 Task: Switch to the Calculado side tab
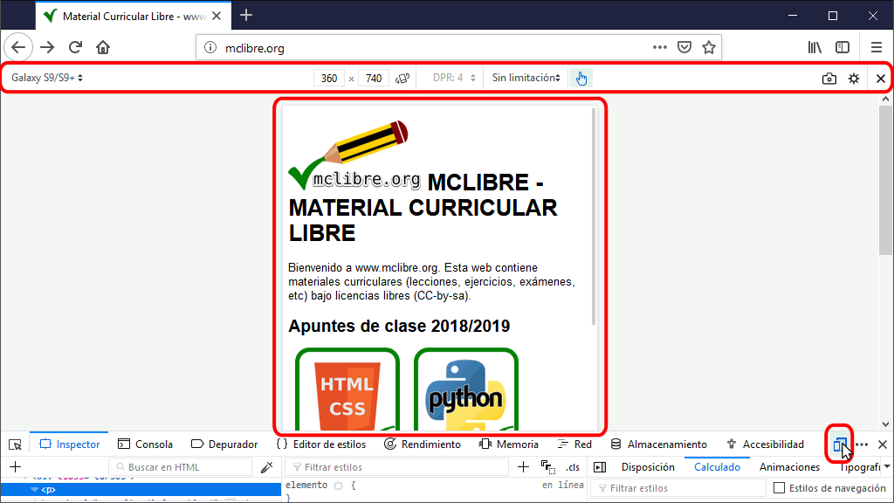717,467
